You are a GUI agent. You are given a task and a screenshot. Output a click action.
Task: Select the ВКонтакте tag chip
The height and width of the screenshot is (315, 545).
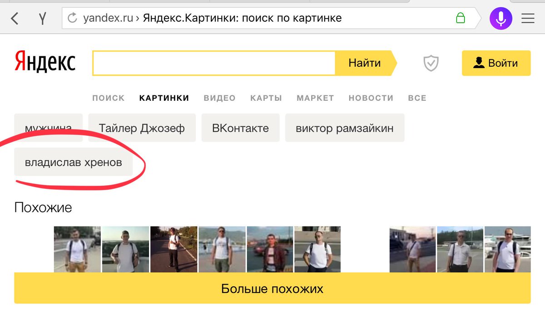240,128
